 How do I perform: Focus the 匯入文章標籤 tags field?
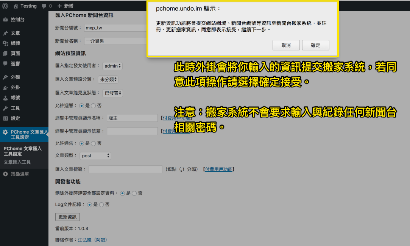125,169
